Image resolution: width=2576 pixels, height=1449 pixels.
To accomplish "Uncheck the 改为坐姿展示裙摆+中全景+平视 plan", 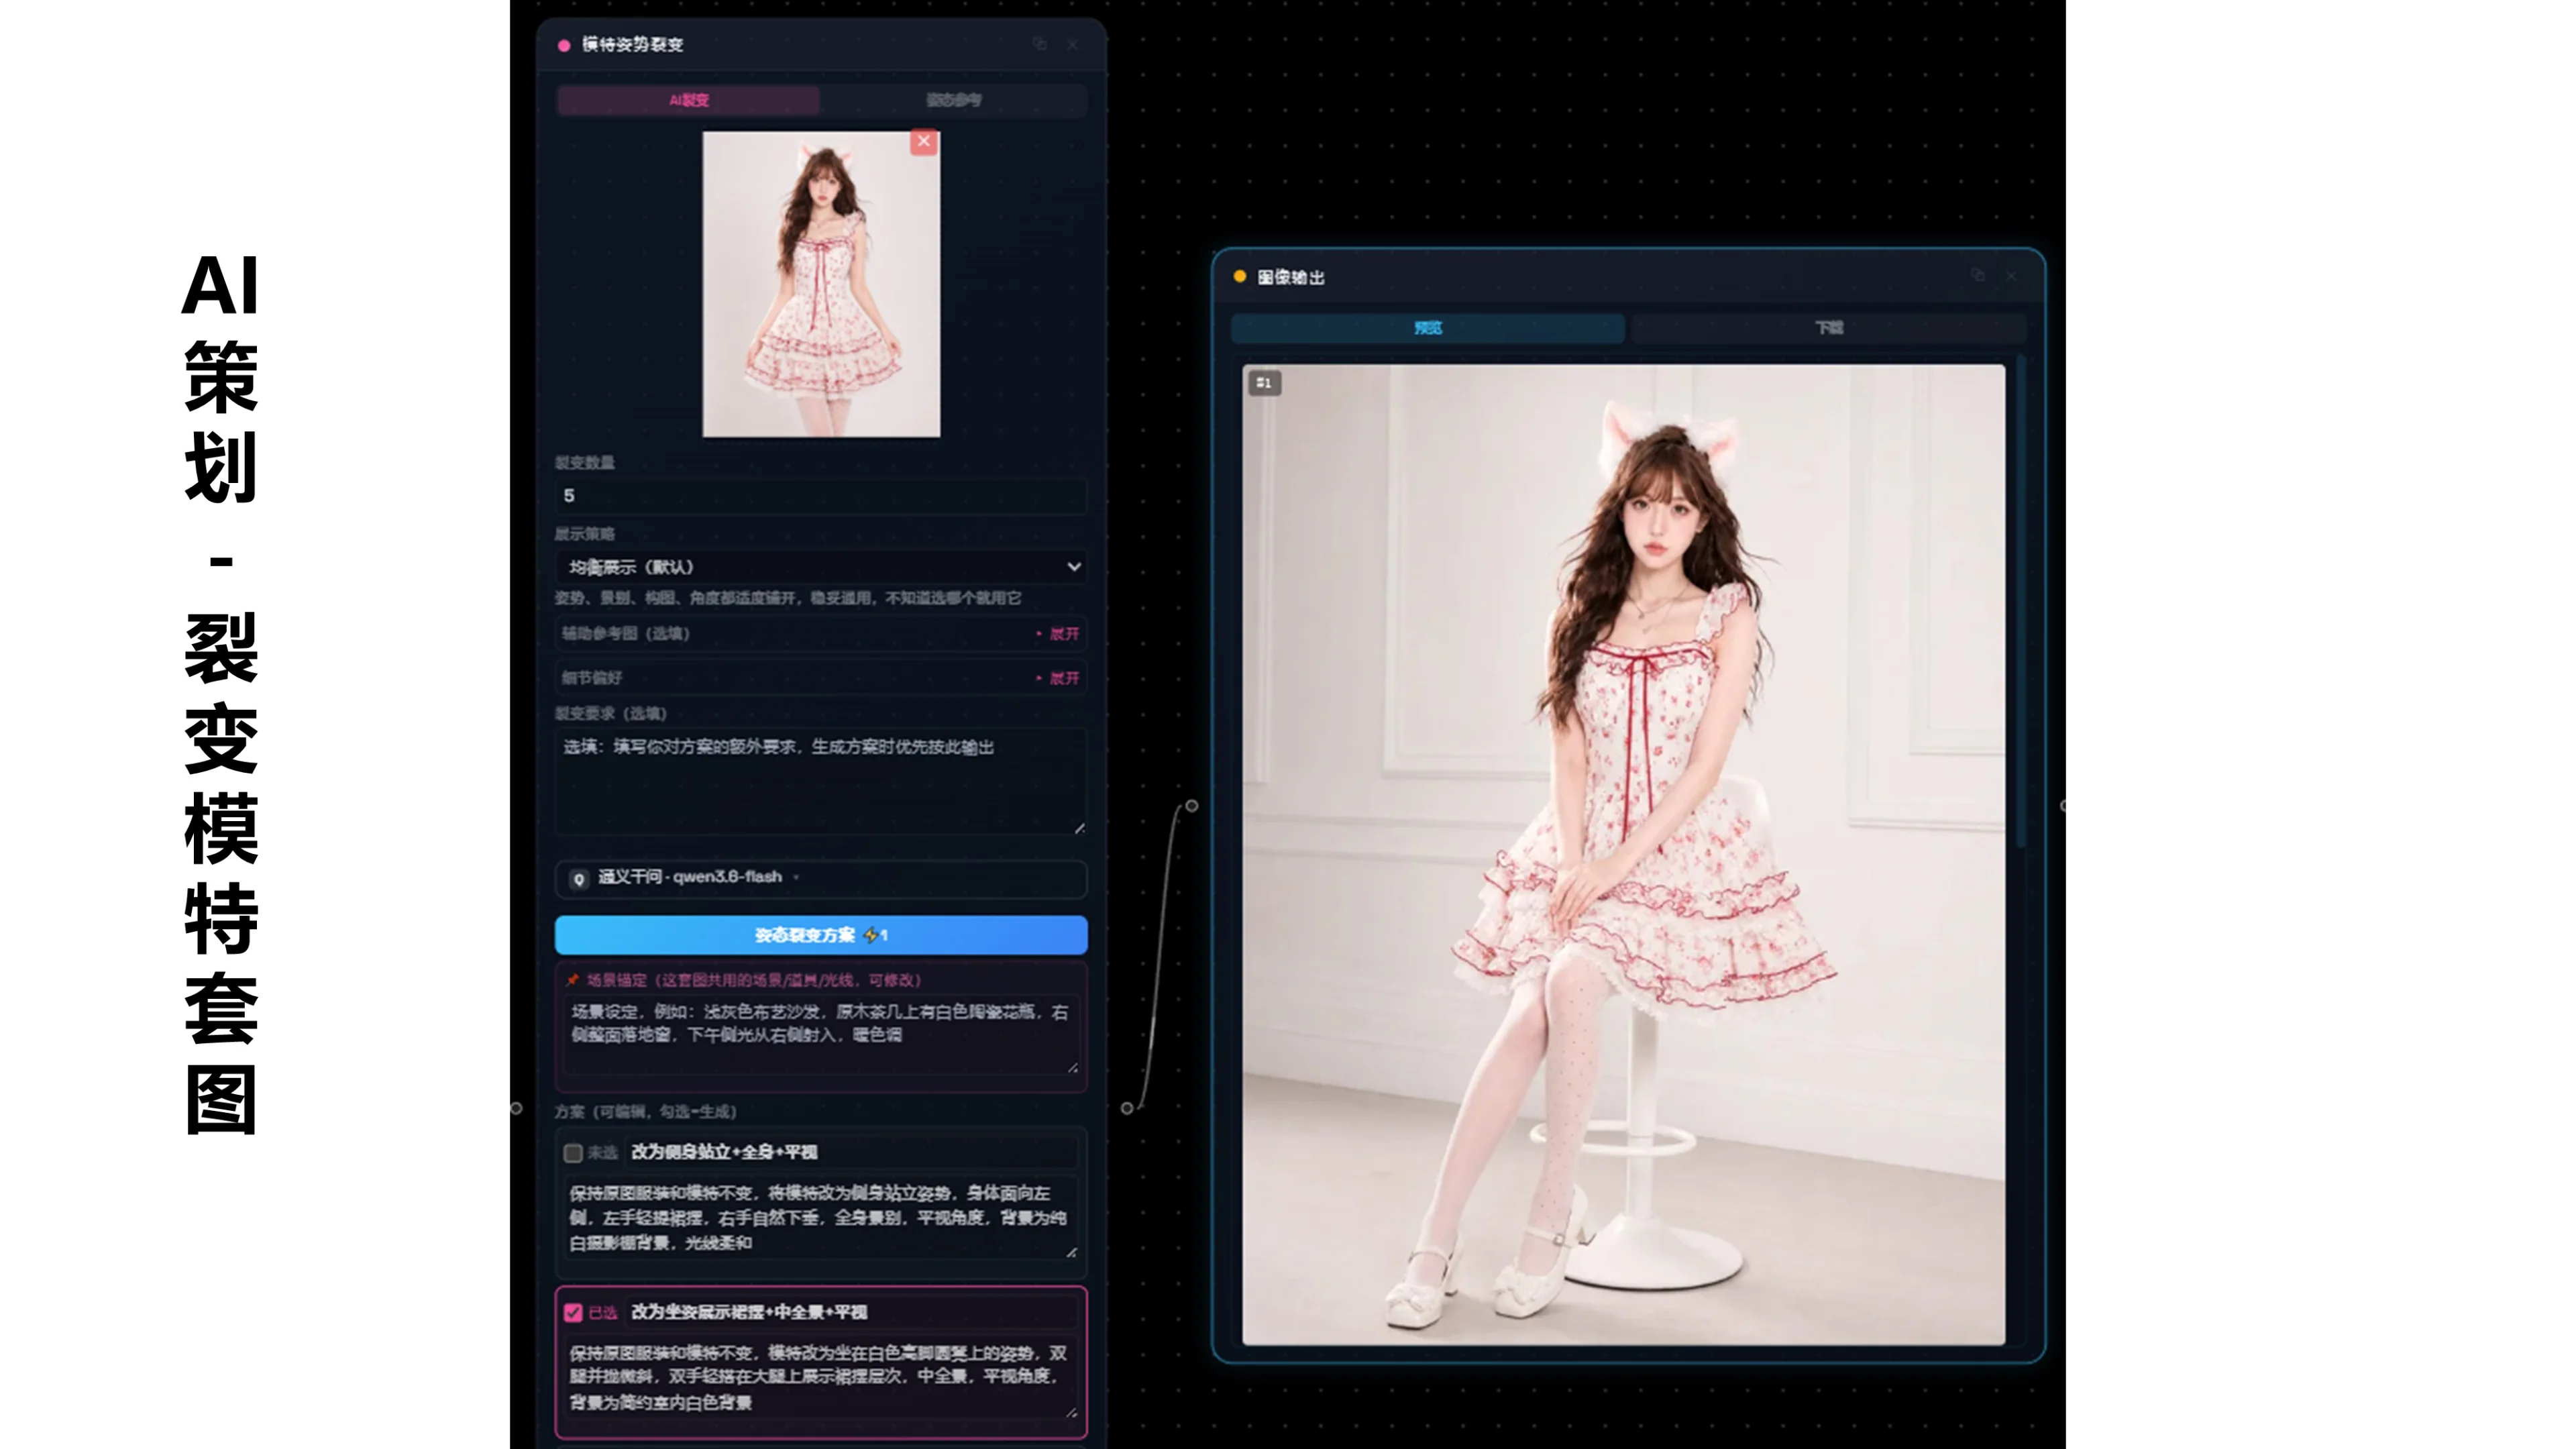I will pos(573,1313).
